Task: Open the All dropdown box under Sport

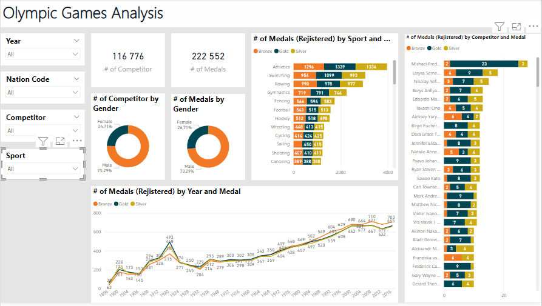Action: (x=42, y=169)
